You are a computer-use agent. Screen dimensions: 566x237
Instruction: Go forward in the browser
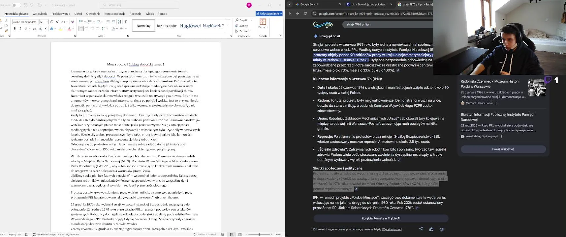click(x=298, y=13)
